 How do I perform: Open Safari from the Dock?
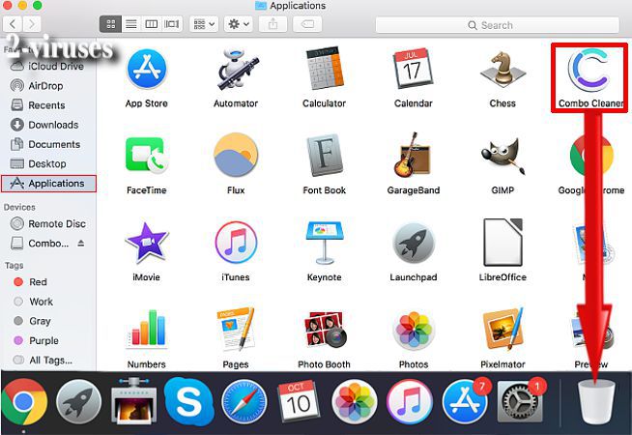[244, 402]
